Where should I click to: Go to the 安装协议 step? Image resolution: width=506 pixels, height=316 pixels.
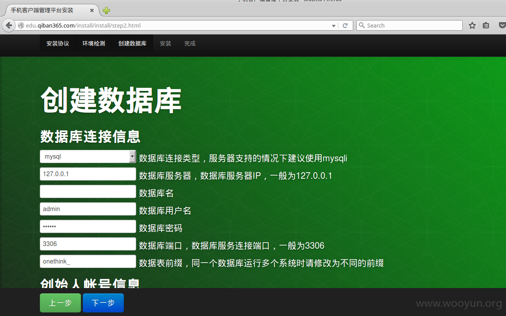click(x=57, y=43)
